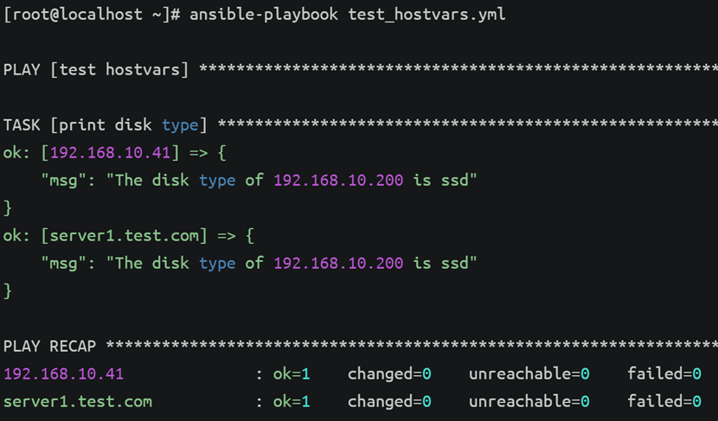Click 'unreachable=0' in the server1.test.com recap row

click(529, 402)
